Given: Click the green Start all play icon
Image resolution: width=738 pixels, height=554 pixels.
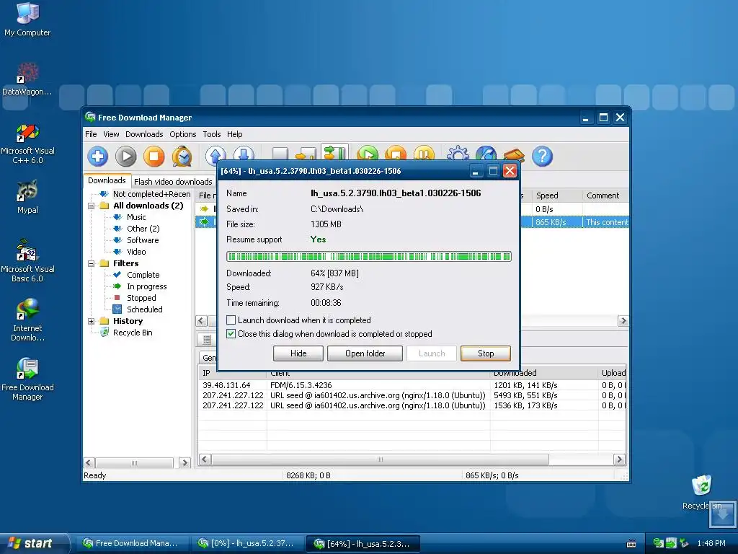Looking at the screenshot, I should 368,154.
